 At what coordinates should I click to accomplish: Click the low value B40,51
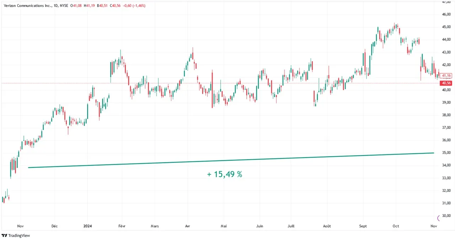click(102, 6)
